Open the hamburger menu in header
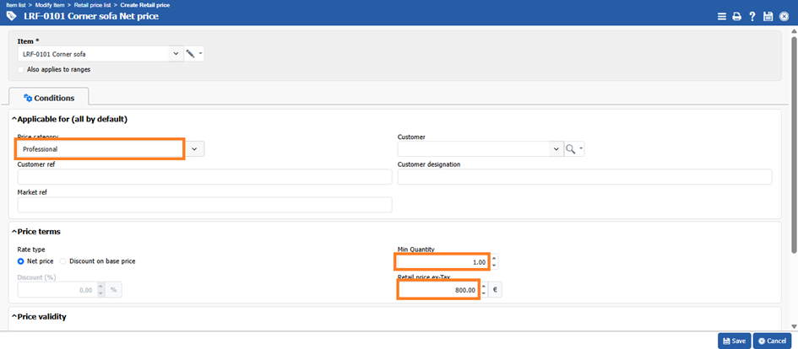 721,16
